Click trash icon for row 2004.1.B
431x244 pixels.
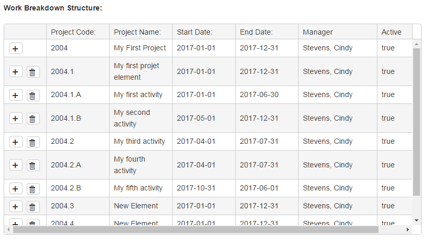click(33, 119)
